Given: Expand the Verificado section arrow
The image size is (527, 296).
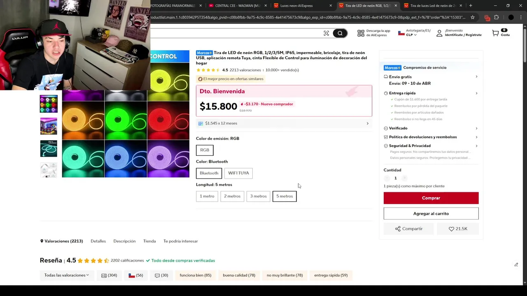Looking at the screenshot, I should click(x=476, y=128).
